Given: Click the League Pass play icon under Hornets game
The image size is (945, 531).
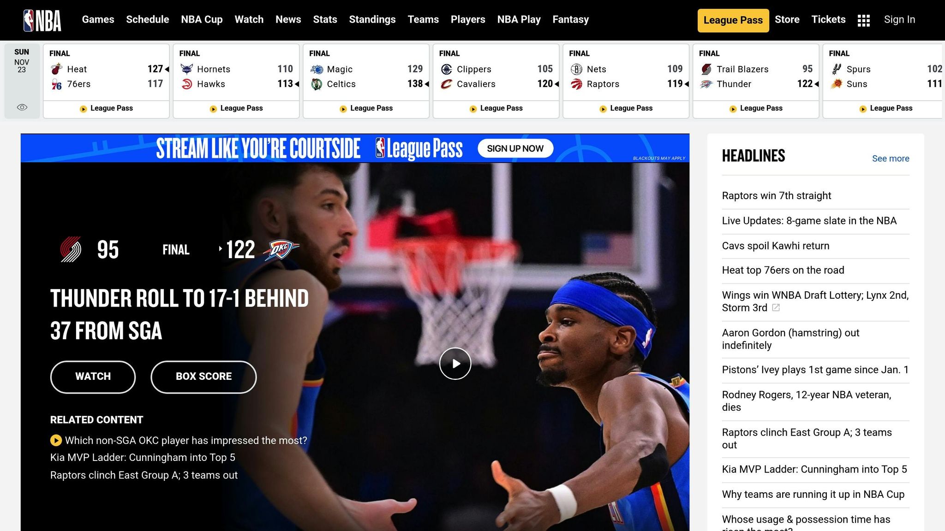Looking at the screenshot, I should tap(213, 109).
